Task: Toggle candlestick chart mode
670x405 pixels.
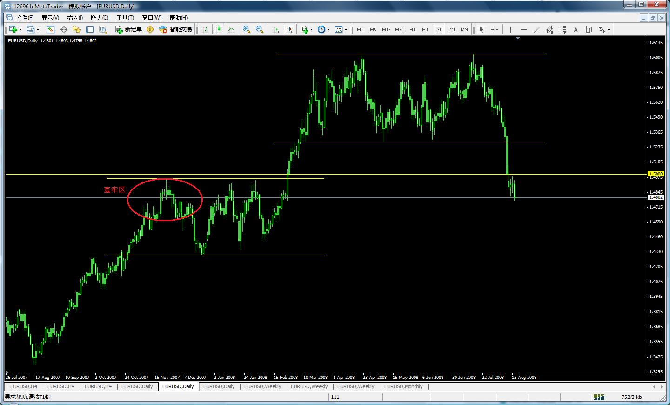Action: 218,29
